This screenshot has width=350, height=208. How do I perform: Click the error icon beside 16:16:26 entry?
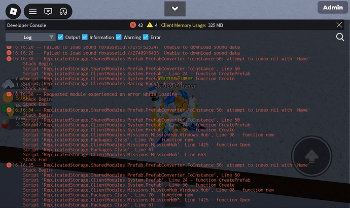[9, 53]
